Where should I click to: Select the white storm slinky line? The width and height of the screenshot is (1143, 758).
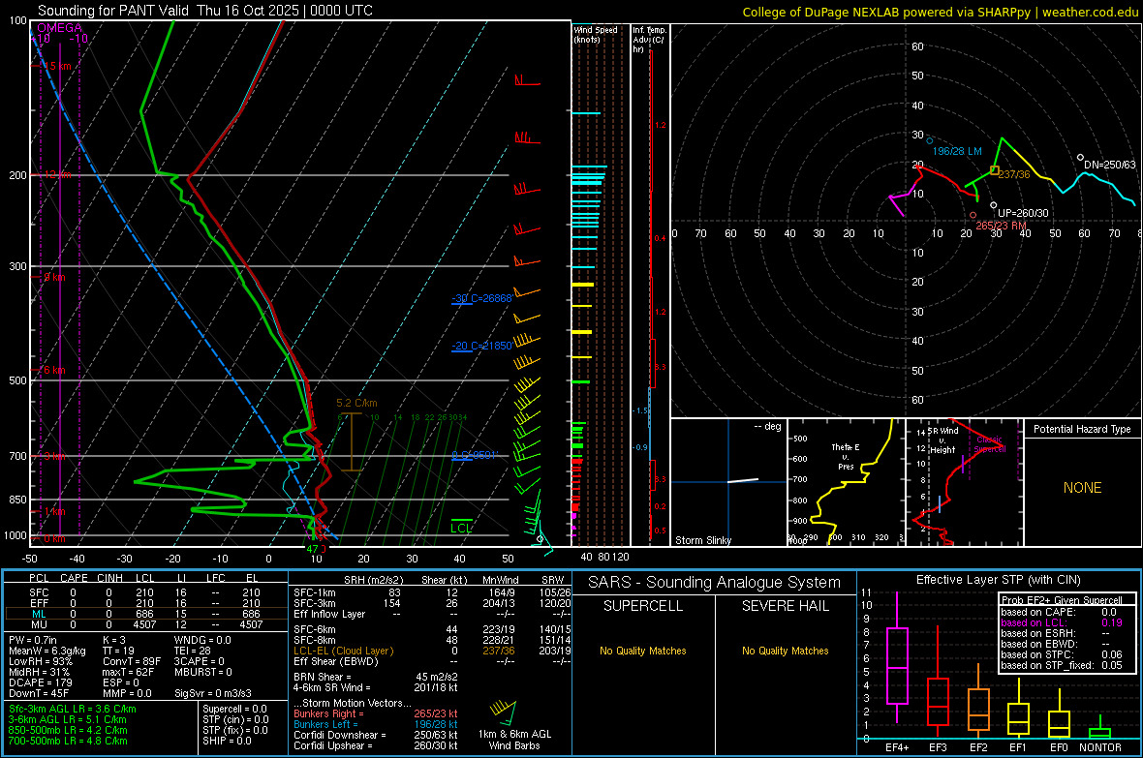point(743,480)
